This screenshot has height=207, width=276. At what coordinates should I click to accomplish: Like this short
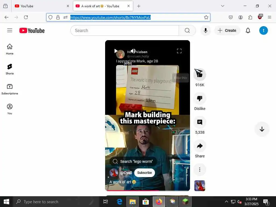pos(200,74)
